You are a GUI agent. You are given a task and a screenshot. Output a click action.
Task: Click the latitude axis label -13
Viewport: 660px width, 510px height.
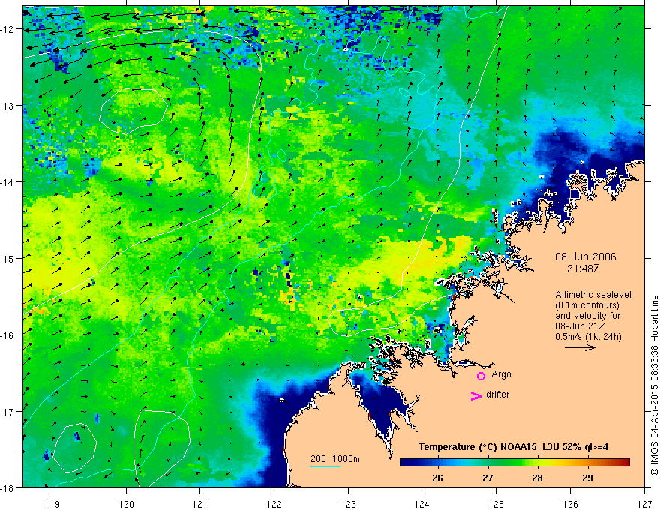pos(8,106)
